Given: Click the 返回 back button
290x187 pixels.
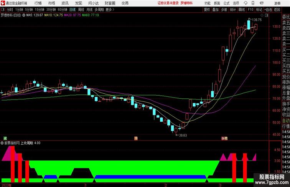Looking at the screenshot, I should [277, 10].
